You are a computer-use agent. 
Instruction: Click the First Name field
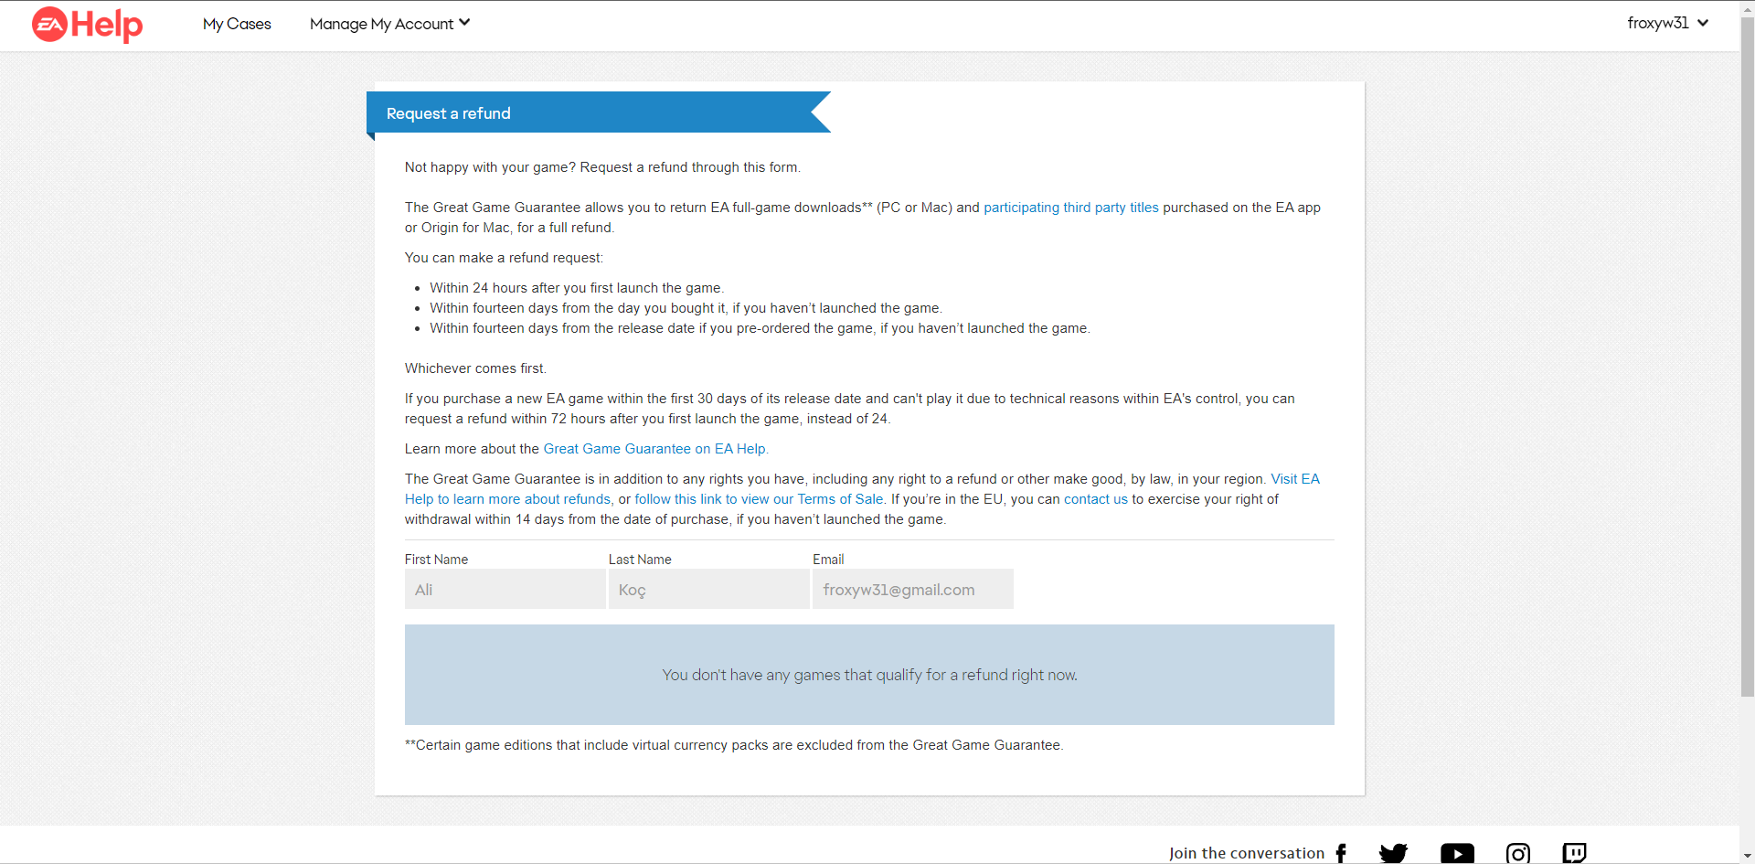[x=505, y=590]
